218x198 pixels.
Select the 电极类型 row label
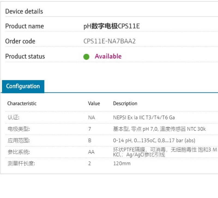(19, 129)
